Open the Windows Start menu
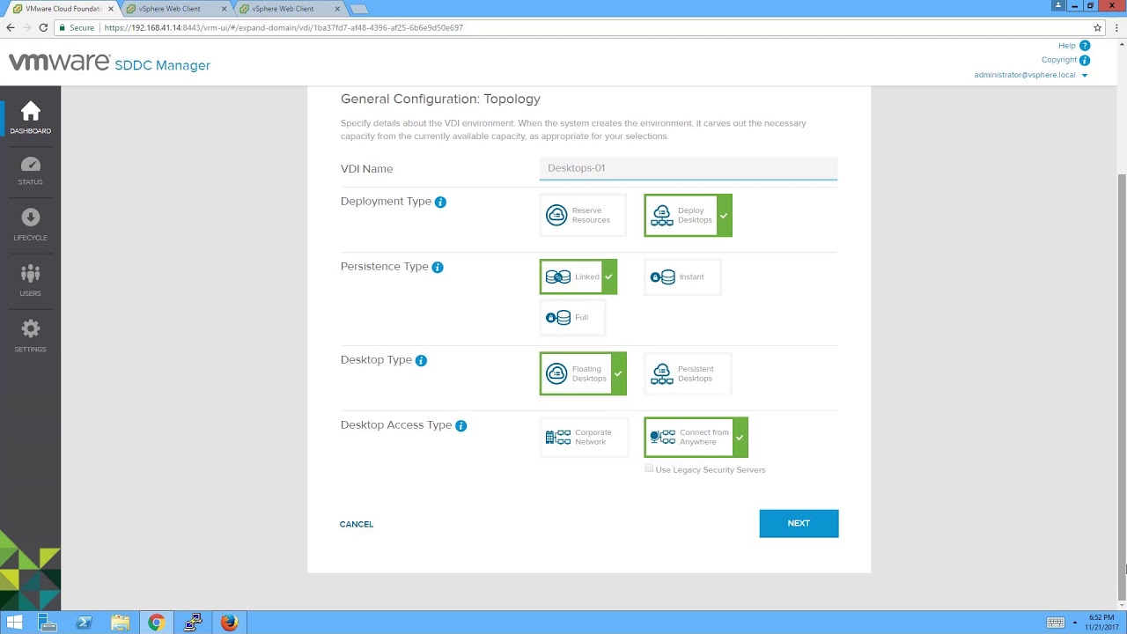Screen dimensions: 1127x634 [14, 623]
